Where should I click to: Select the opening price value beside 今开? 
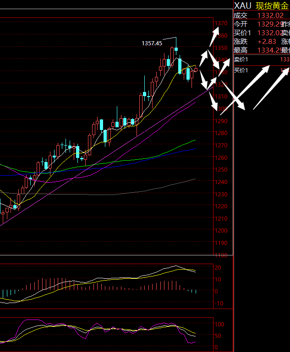pyautogui.click(x=269, y=24)
